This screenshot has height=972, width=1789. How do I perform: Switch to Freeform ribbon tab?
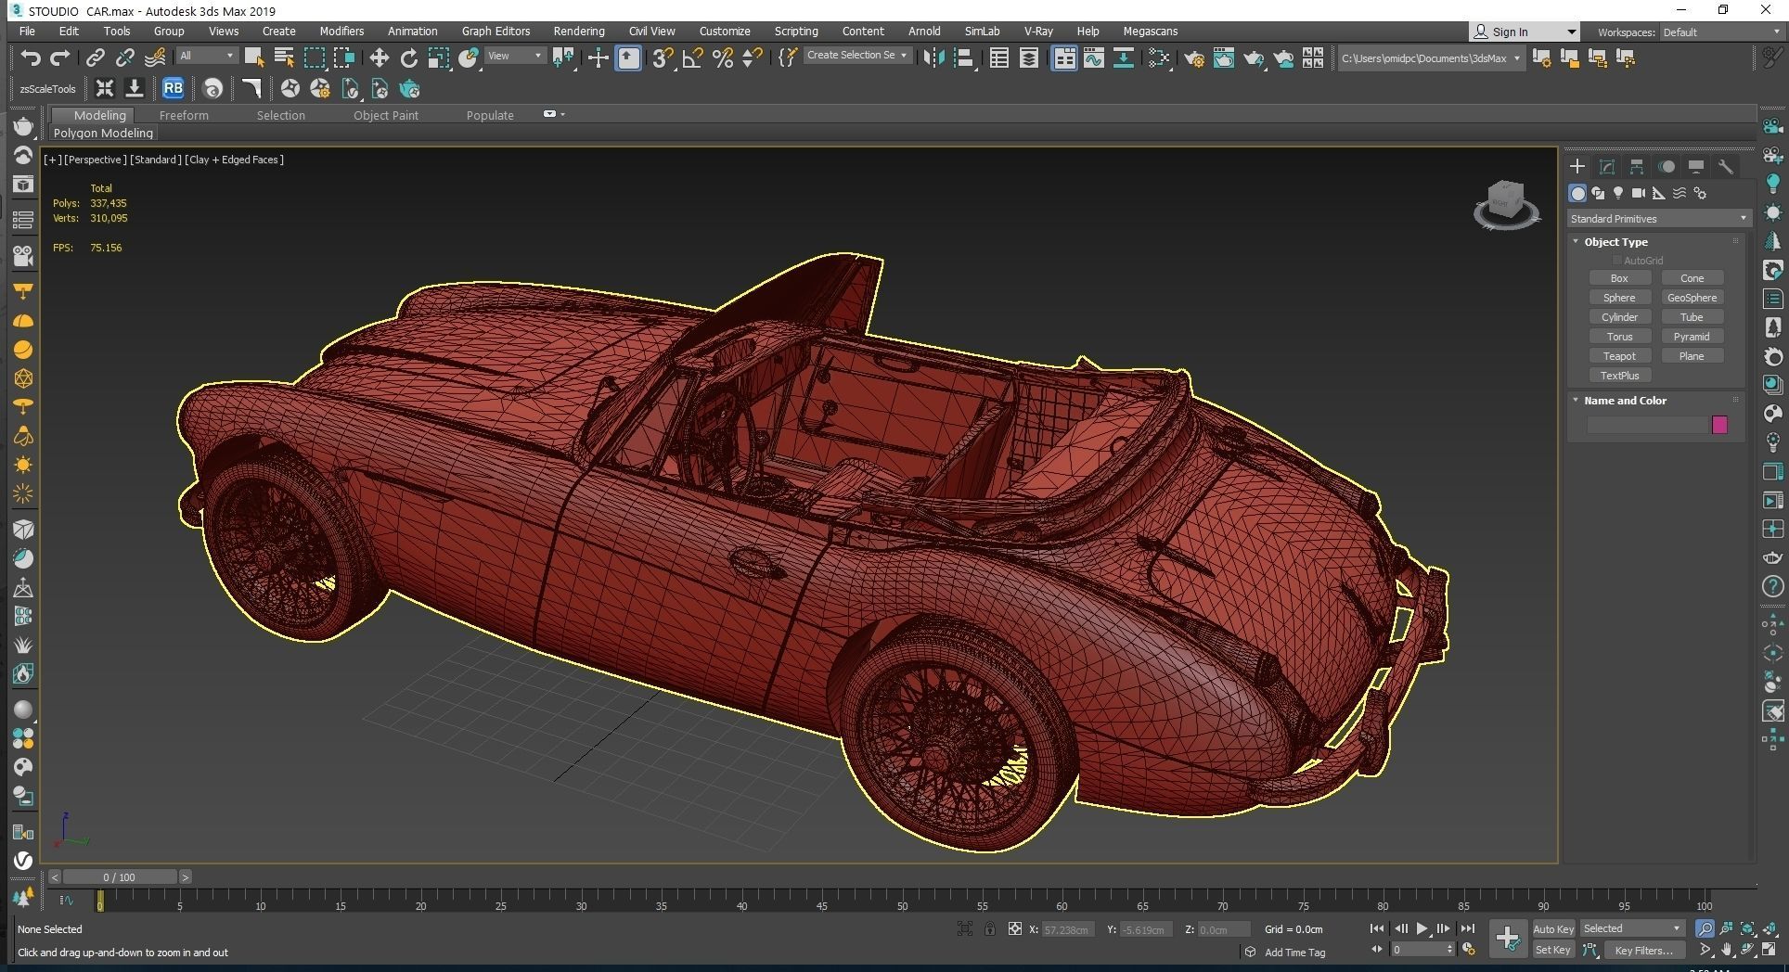[x=184, y=115]
